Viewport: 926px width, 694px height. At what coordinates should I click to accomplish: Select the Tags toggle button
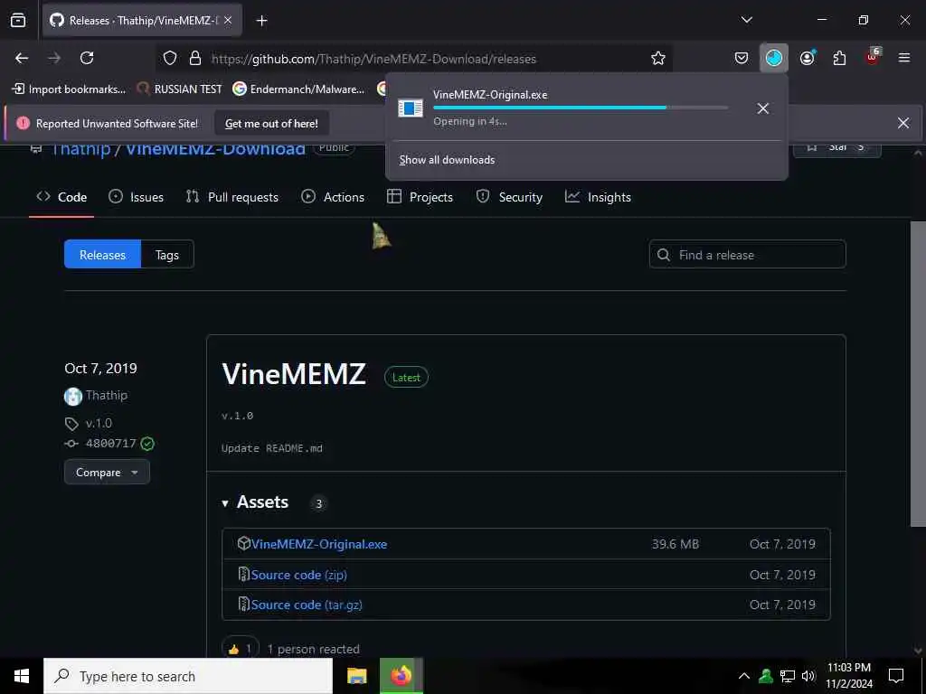[167, 254]
